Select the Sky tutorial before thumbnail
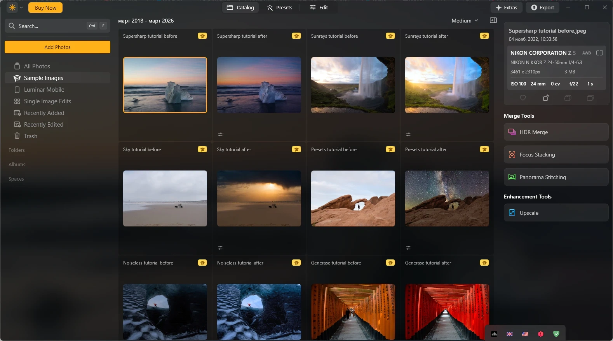The height and width of the screenshot is (341, 613). [x=165, y=198]
